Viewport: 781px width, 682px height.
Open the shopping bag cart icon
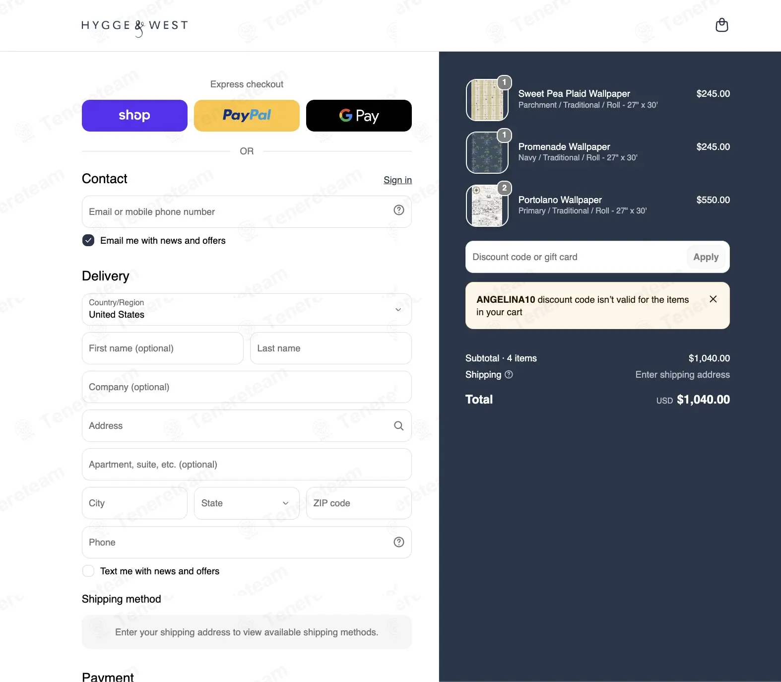click(722, 25)
